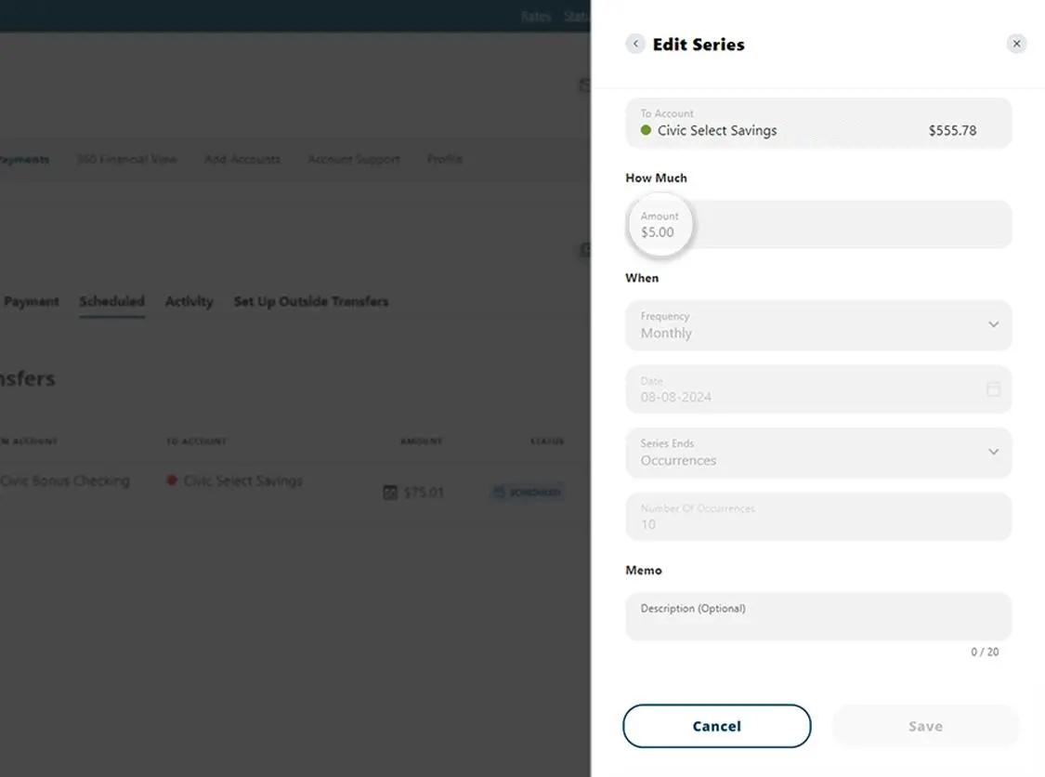This screenshot has width=1045, height=777.
Task: Expand the Frequency dropdown chevron
Action: point(993,324)
